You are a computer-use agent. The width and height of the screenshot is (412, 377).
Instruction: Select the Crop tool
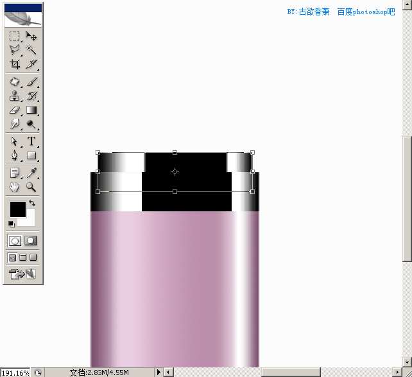coord(14,64)
